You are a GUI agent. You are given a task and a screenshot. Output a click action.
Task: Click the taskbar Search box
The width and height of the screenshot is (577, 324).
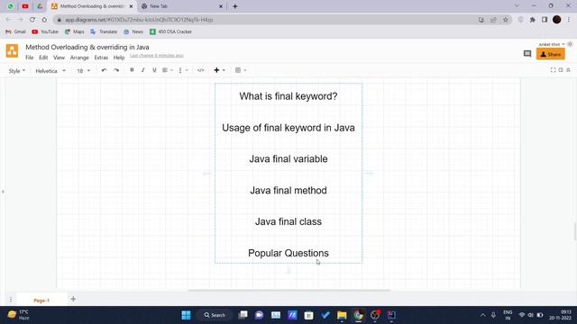coord(215,315)
